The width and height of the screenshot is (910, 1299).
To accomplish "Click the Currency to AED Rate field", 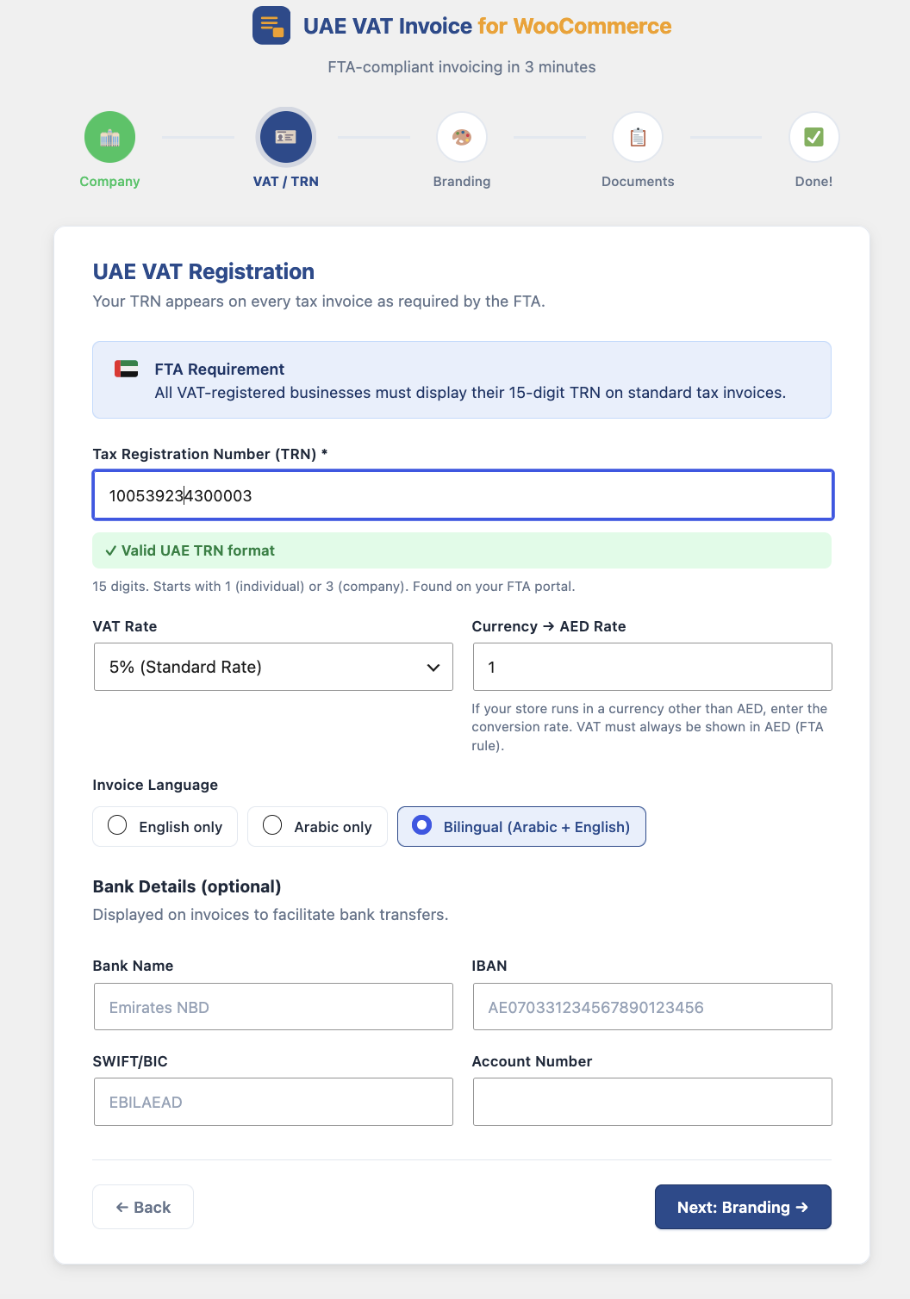I will tap(652, 667).
